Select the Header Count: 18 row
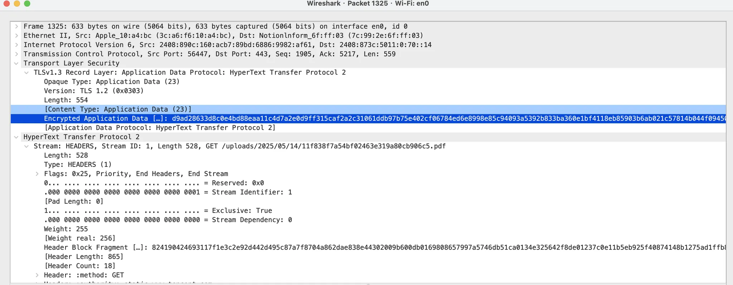The height and width of the screenshot is (285, 733). coord(80,266)
